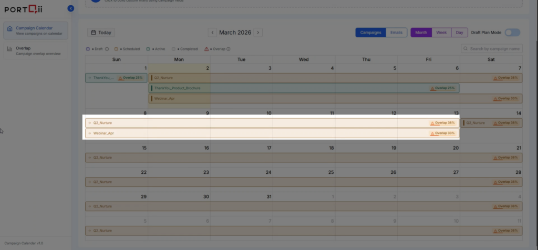
Task: Enable Draft Plan Mode switch
Action: tap(512, 33)
